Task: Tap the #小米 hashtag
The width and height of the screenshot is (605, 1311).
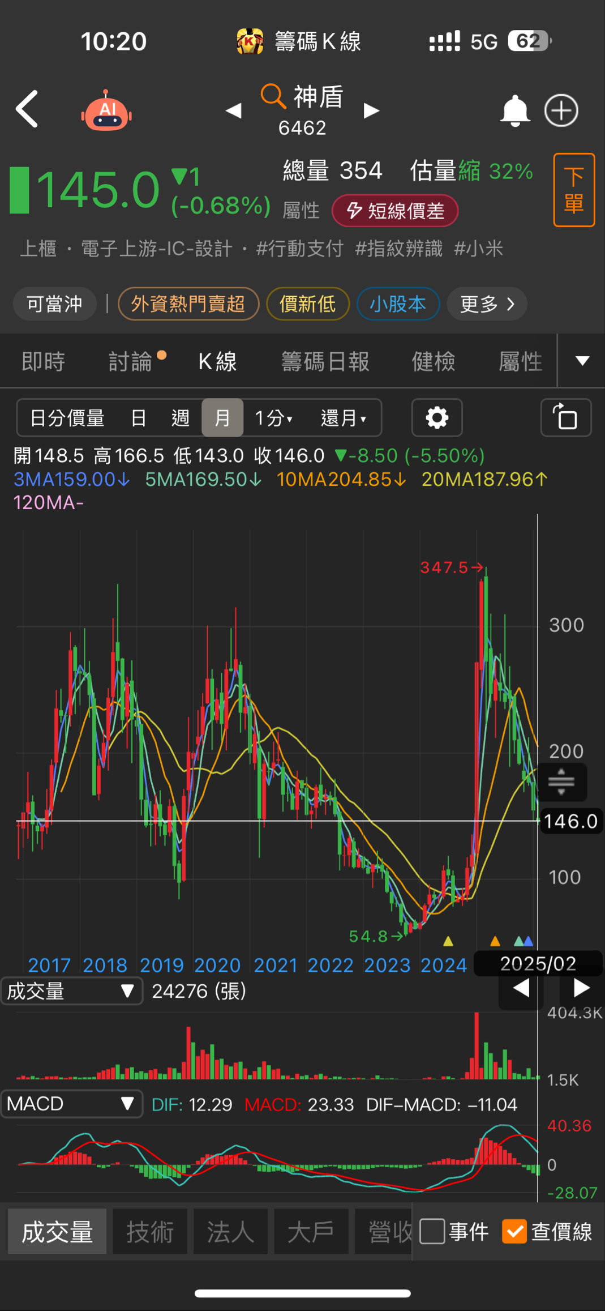Action: point(478,248)
